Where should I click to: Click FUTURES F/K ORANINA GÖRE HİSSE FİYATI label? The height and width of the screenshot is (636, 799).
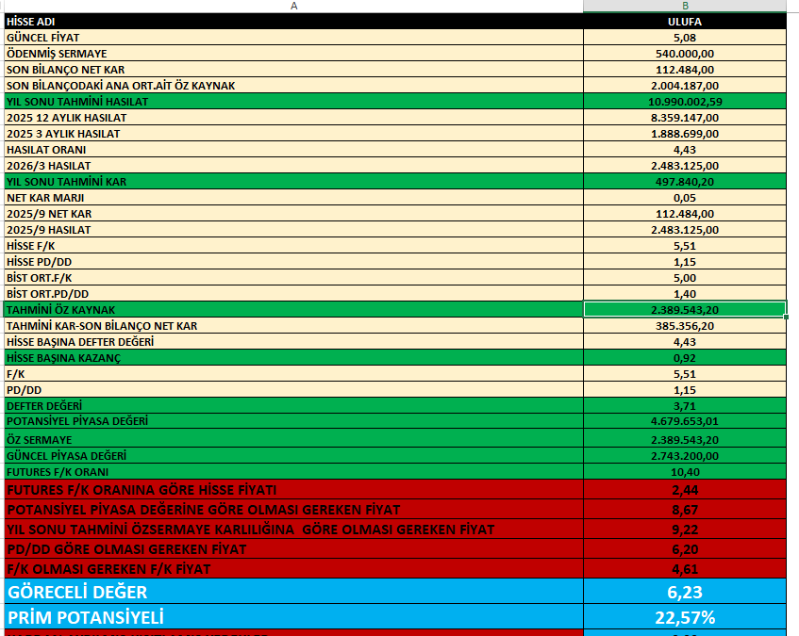click(293, 489)
